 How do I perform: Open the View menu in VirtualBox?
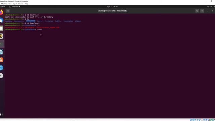(10, 4)
